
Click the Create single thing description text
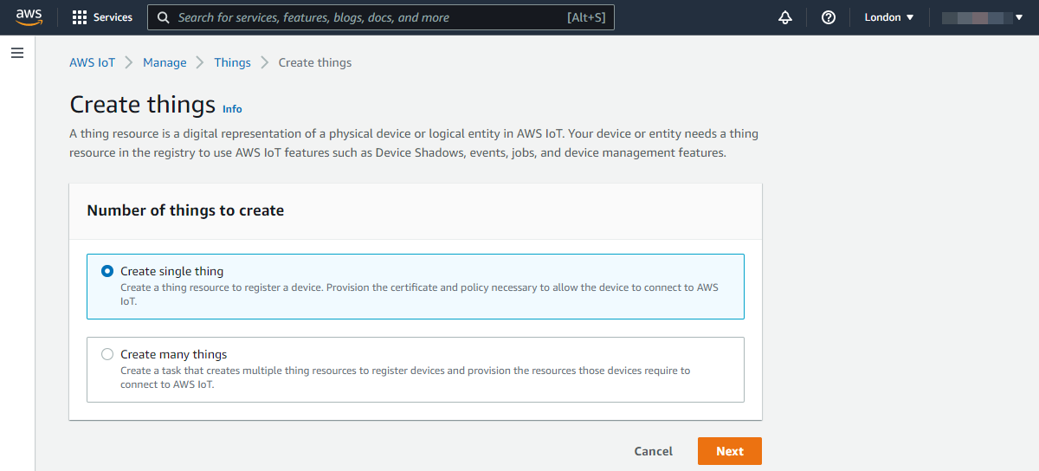419,294
